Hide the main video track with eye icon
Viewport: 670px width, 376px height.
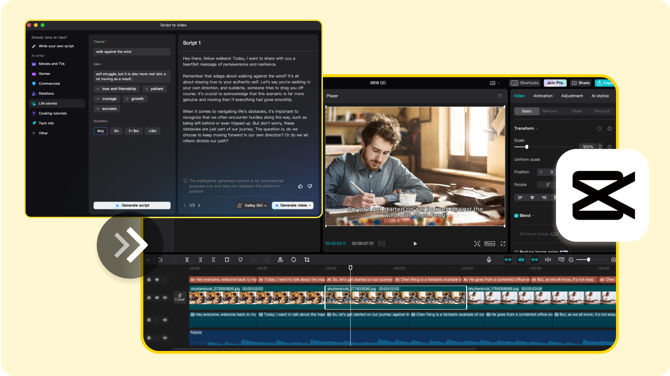pyautogui.click(x=157, y=298)
